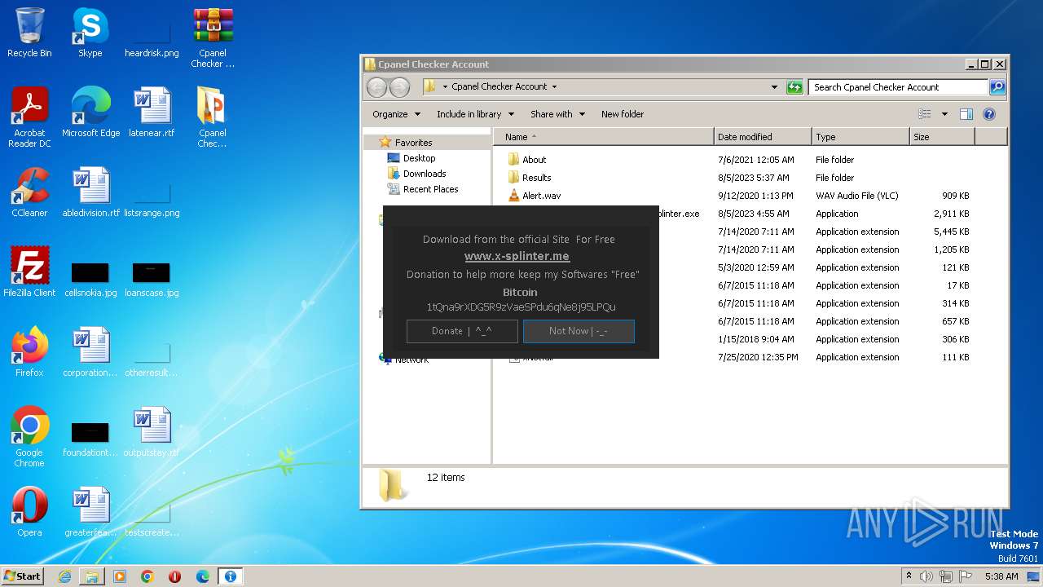Sort by the Name column header
The height and width of the screenshot is (587, 1043).
coord(604,137)
